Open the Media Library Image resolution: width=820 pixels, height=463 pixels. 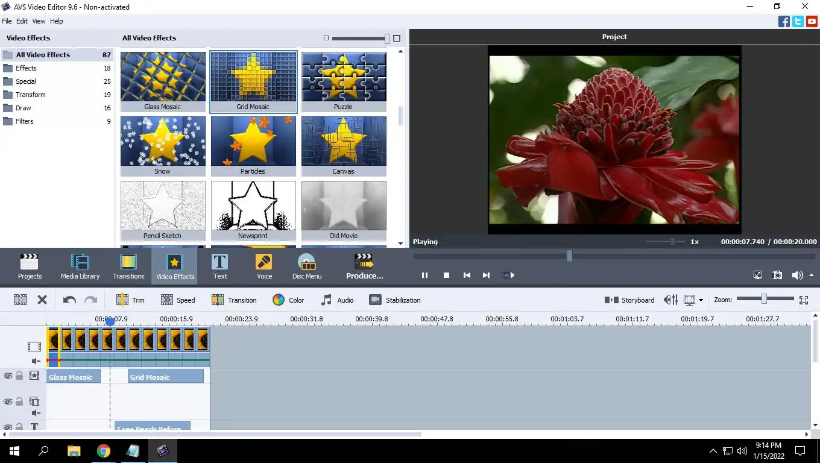click(x=80, y=266)
